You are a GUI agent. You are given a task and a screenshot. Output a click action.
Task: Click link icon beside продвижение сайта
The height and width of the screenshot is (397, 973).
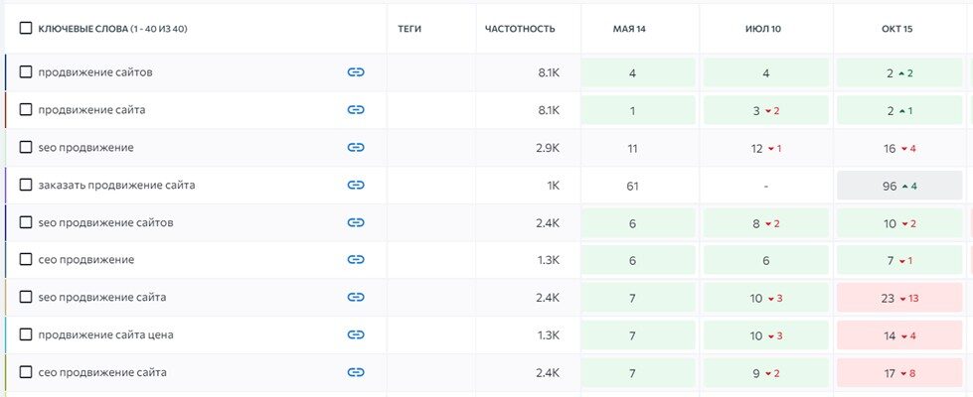356,110
